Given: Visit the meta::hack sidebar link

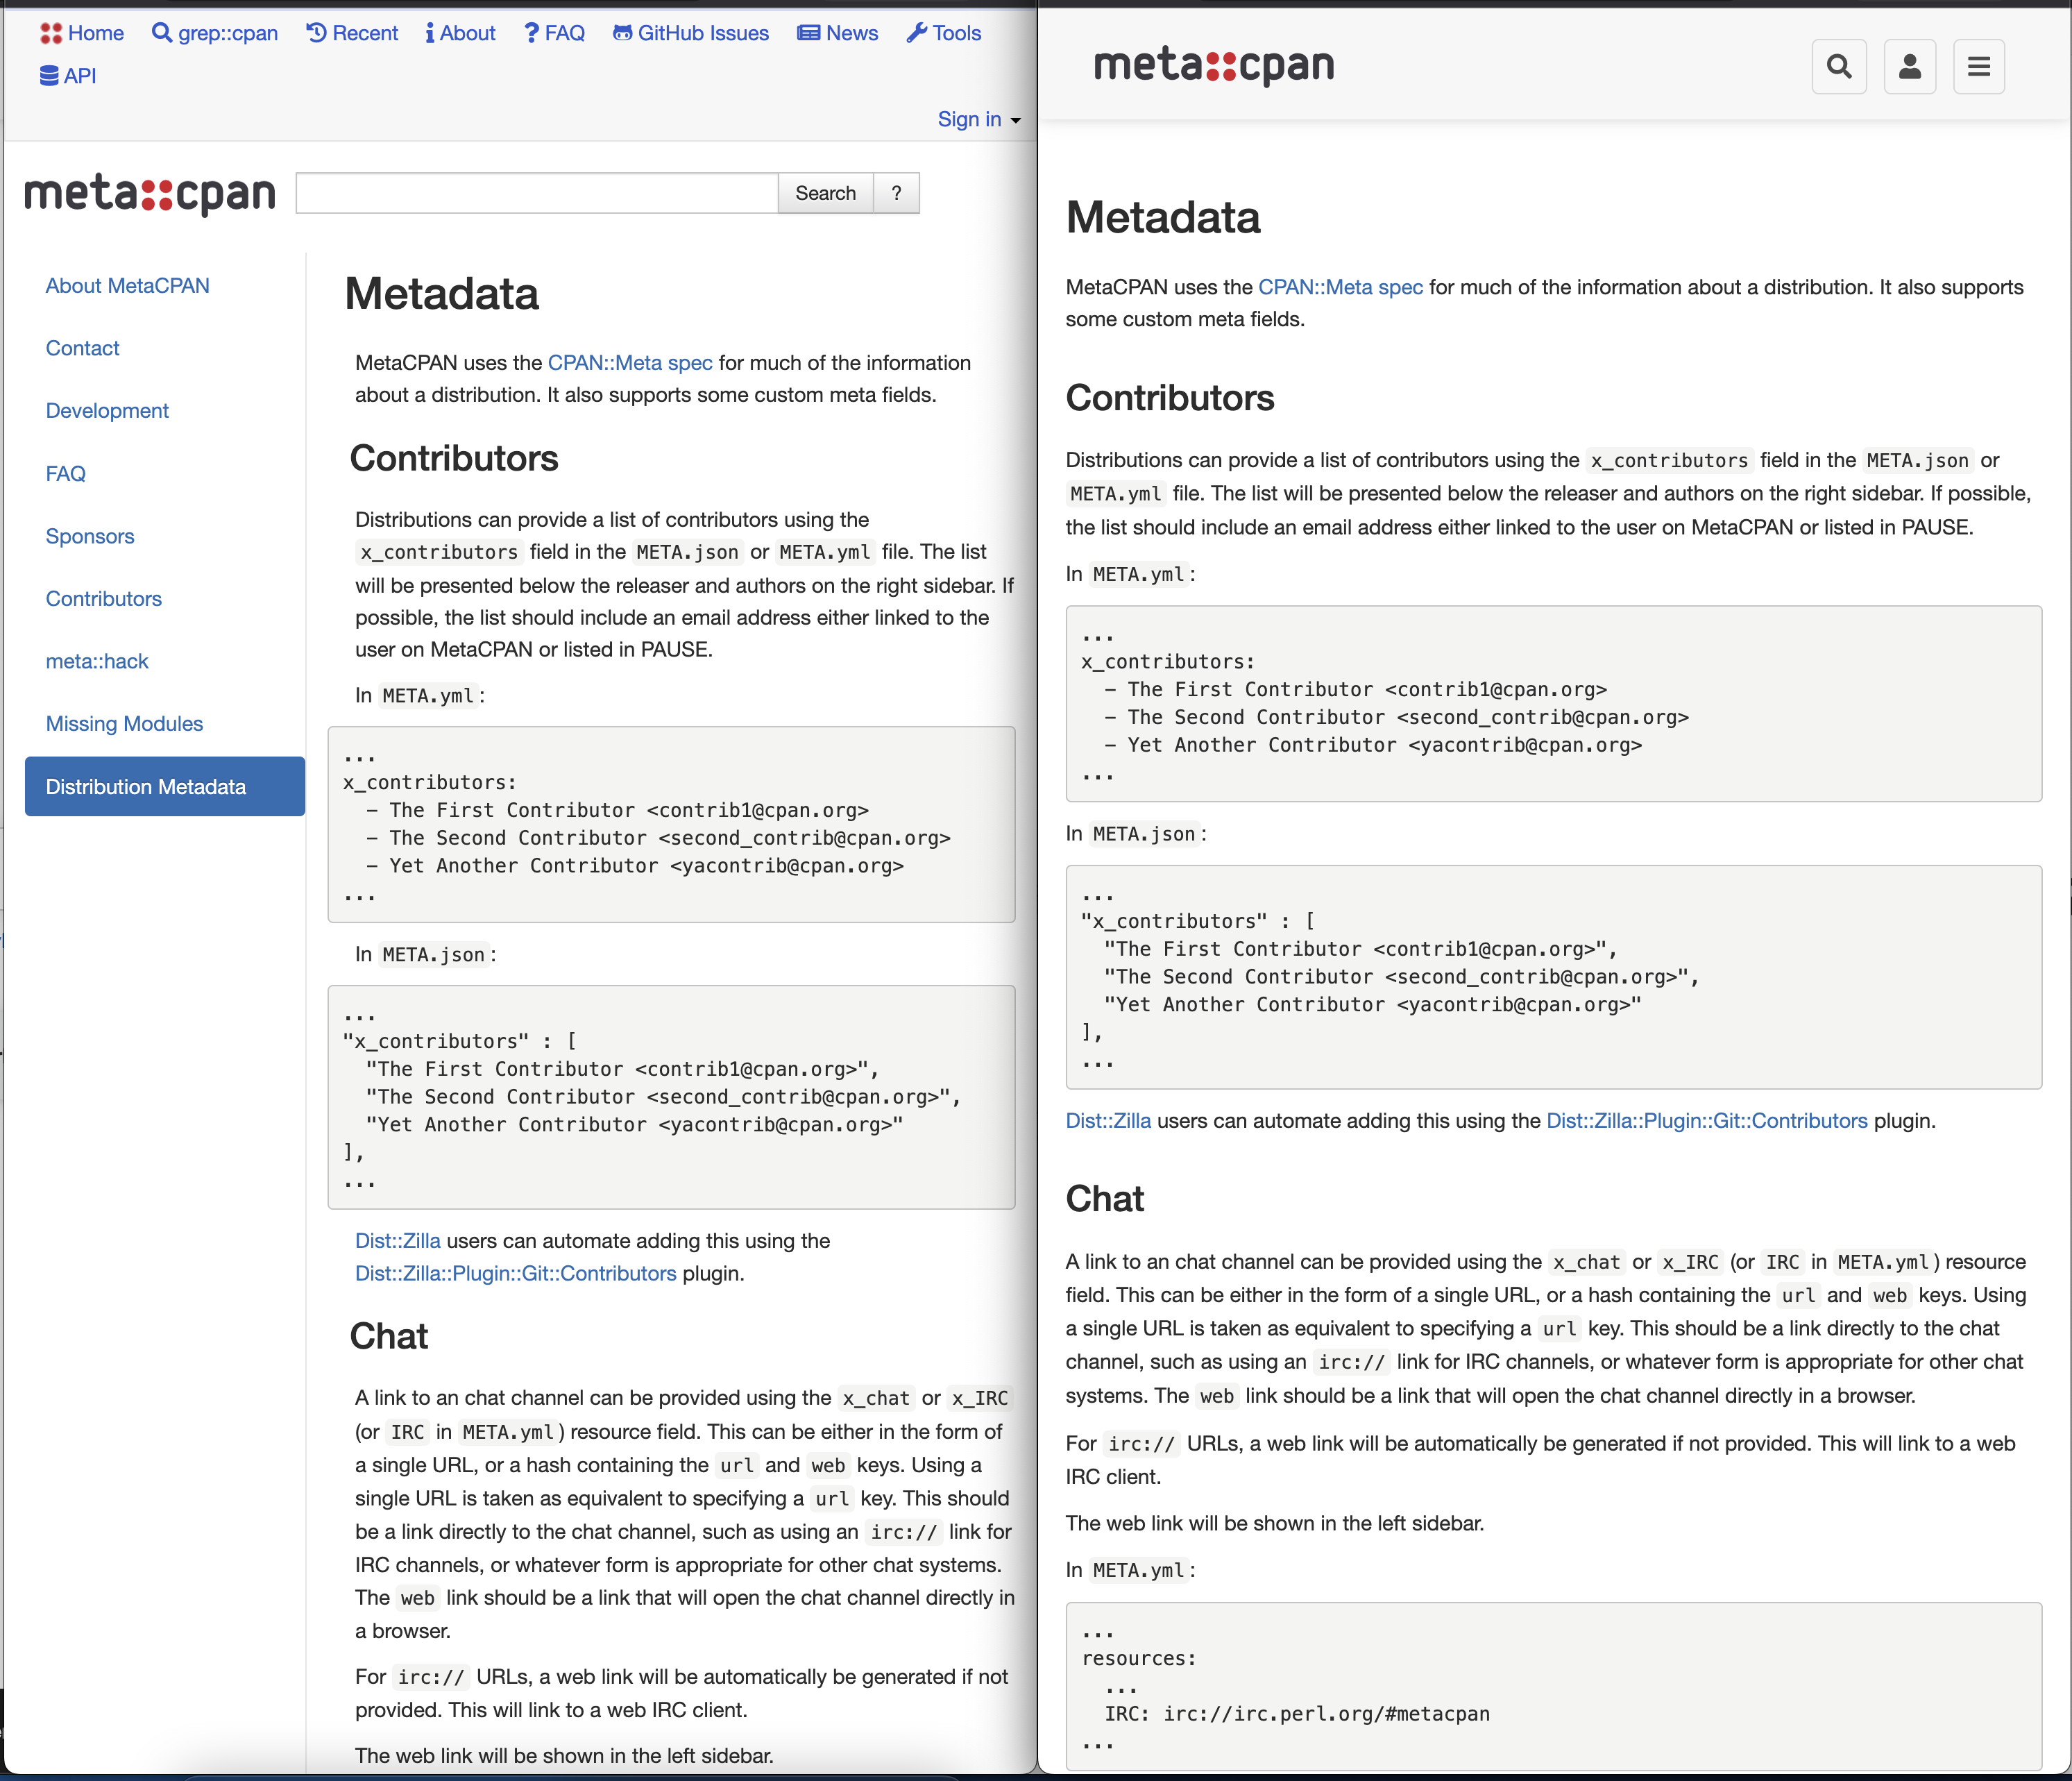Looking at the screenshot, I should point(97,661).
